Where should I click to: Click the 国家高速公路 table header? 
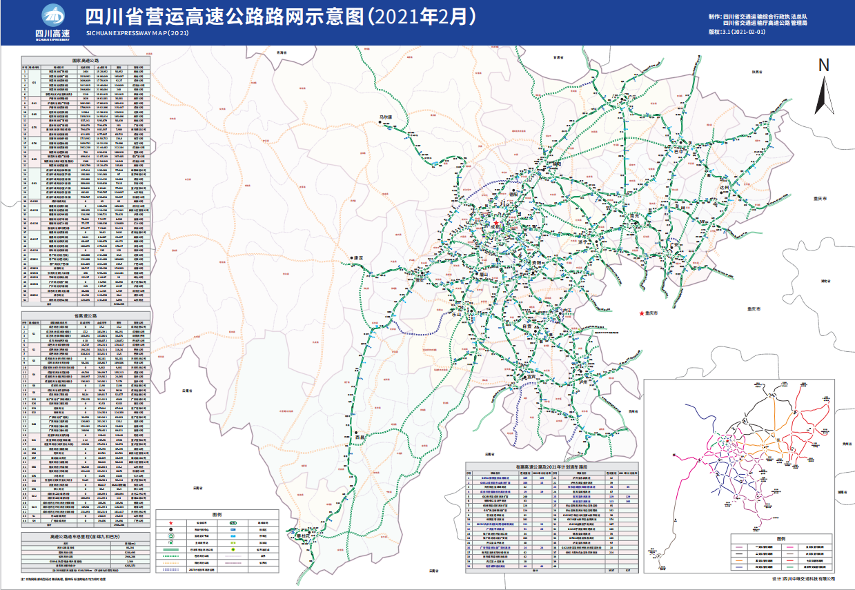[86, 61]
